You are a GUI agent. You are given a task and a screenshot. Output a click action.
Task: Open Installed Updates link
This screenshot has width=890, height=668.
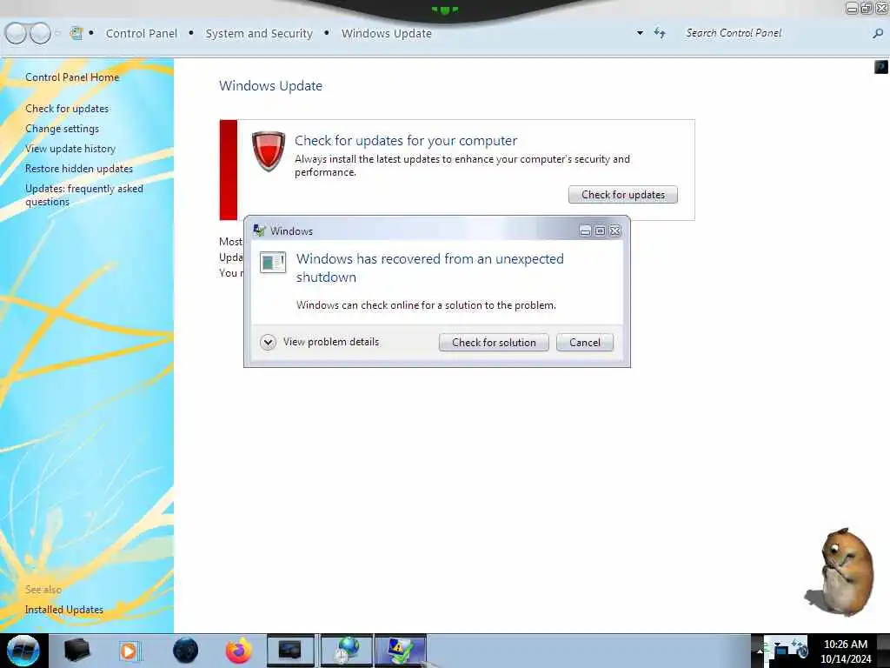(64, 610)
